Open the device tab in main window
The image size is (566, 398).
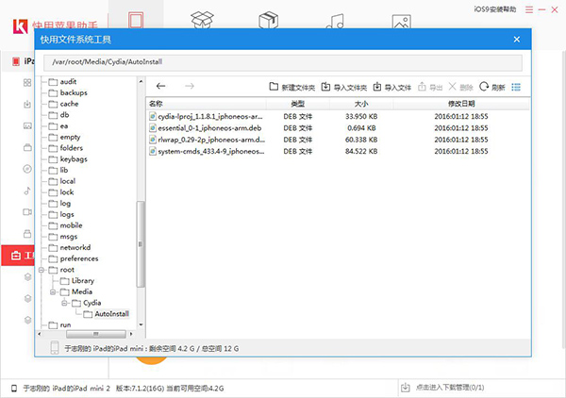pyautogui.click(x=136, y=20)
